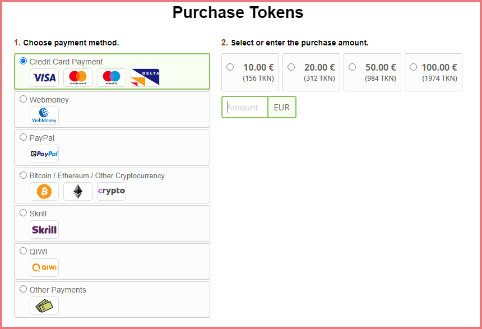Choose the PayPal radio option

[x=23, y=137]
